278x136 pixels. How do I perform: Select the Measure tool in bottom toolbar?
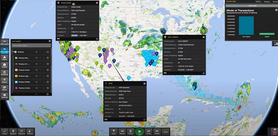21,132
